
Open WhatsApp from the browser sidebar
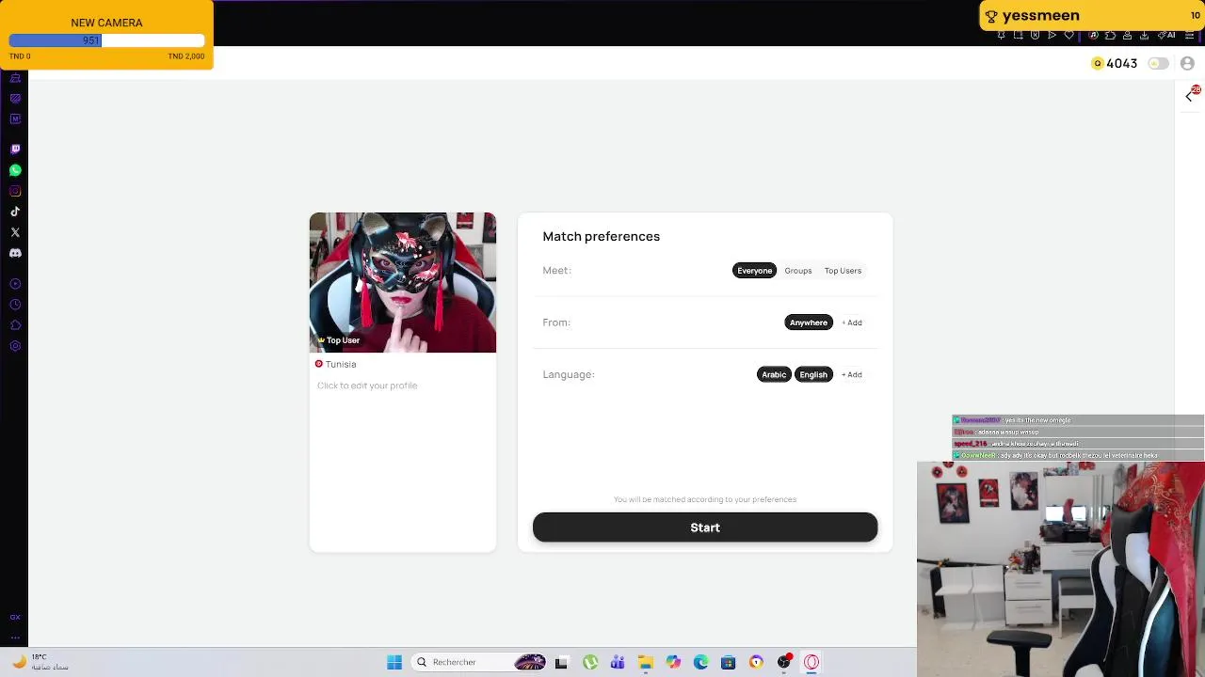pyautogui.click(x=15, y=170)
